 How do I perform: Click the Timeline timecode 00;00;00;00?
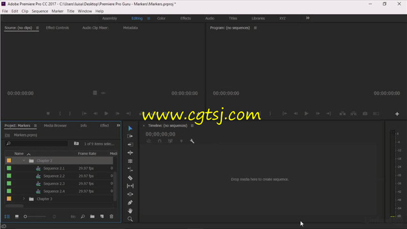(x=160, y=134)
